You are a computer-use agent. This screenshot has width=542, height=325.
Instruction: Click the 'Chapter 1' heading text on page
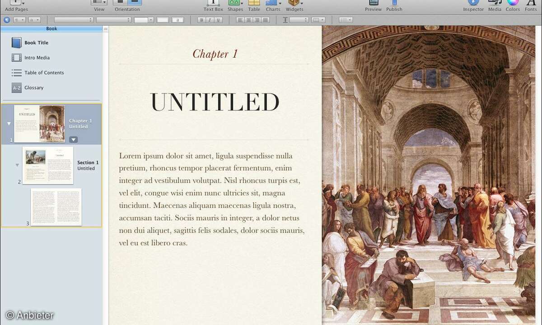coord(215,54)
